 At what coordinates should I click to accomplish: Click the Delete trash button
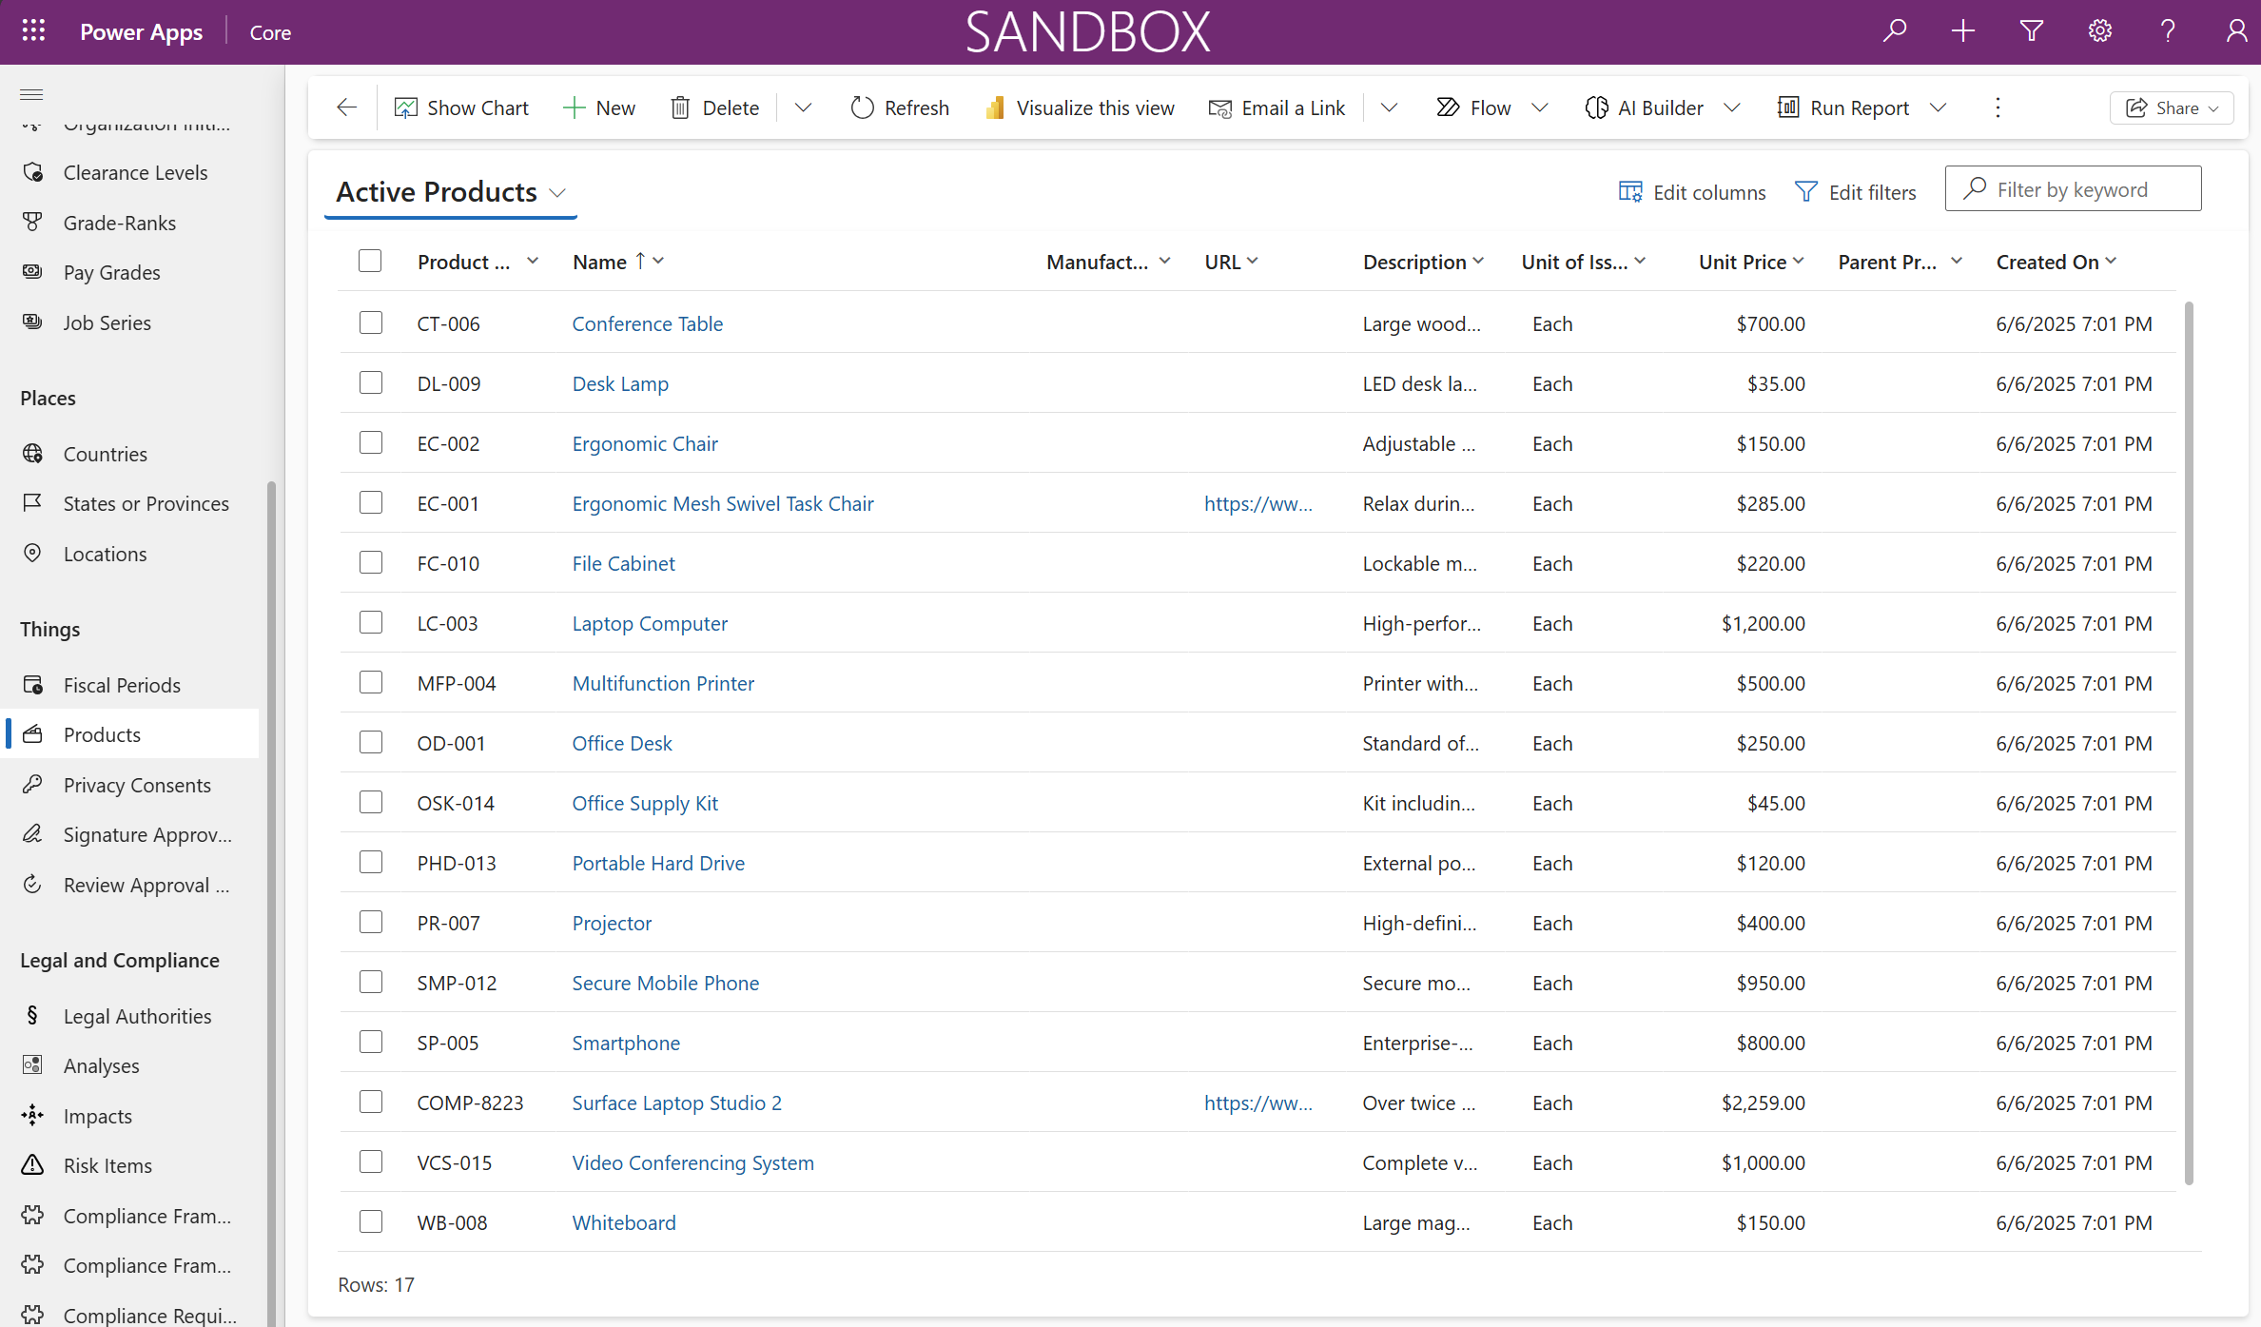click(x=714, y=107)
